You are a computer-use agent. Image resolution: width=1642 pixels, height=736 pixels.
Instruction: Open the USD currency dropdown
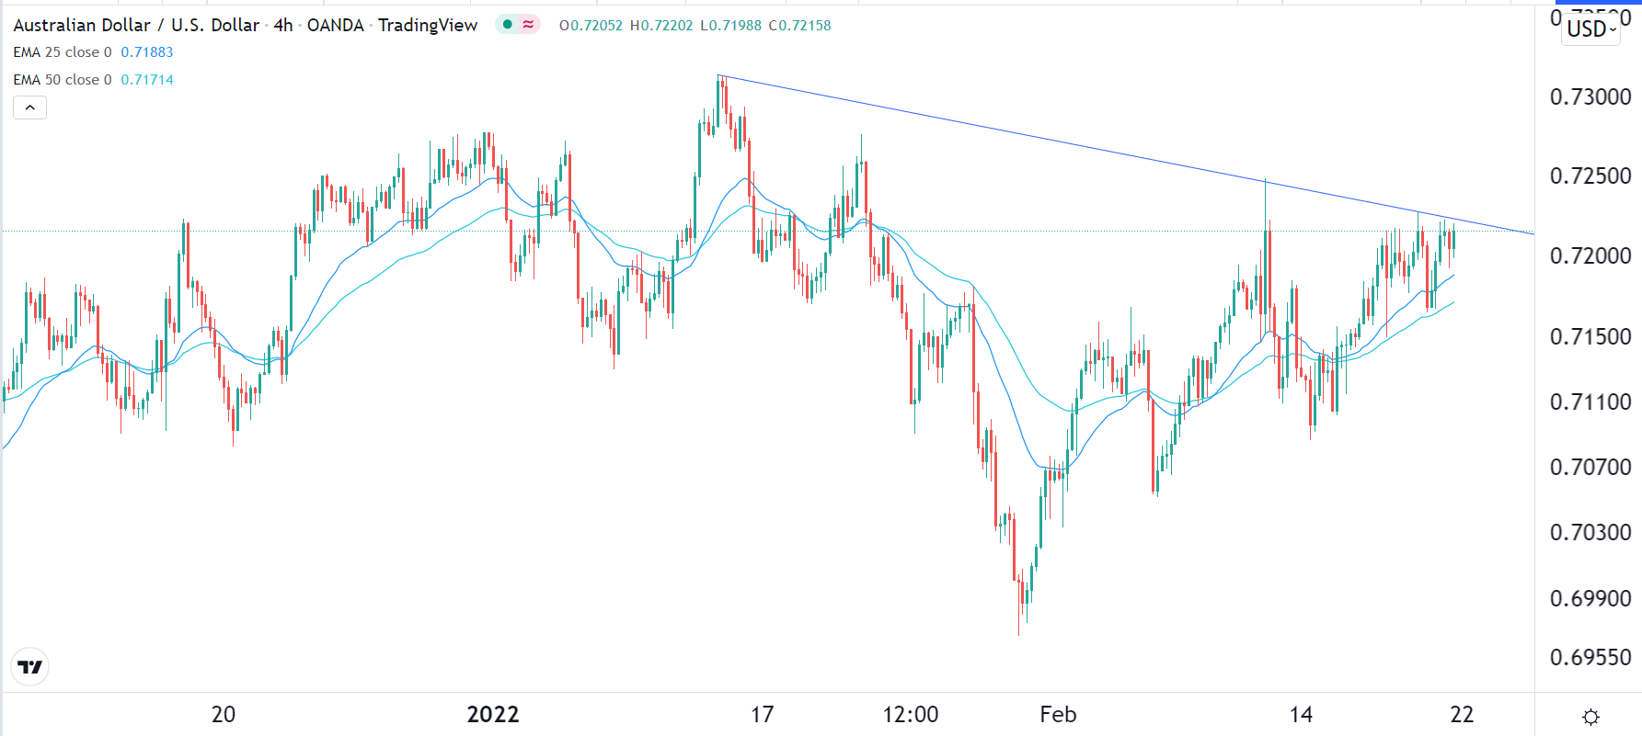coord(1591,28)
